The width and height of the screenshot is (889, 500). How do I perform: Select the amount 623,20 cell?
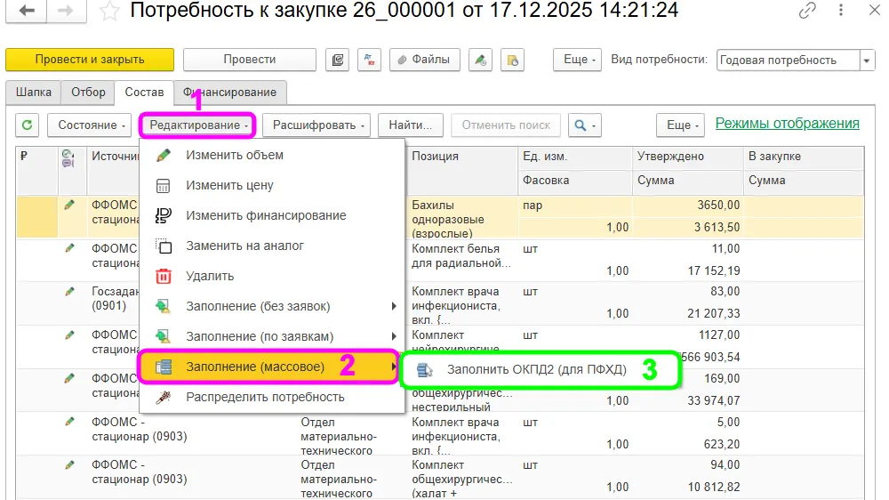point(688,444)
